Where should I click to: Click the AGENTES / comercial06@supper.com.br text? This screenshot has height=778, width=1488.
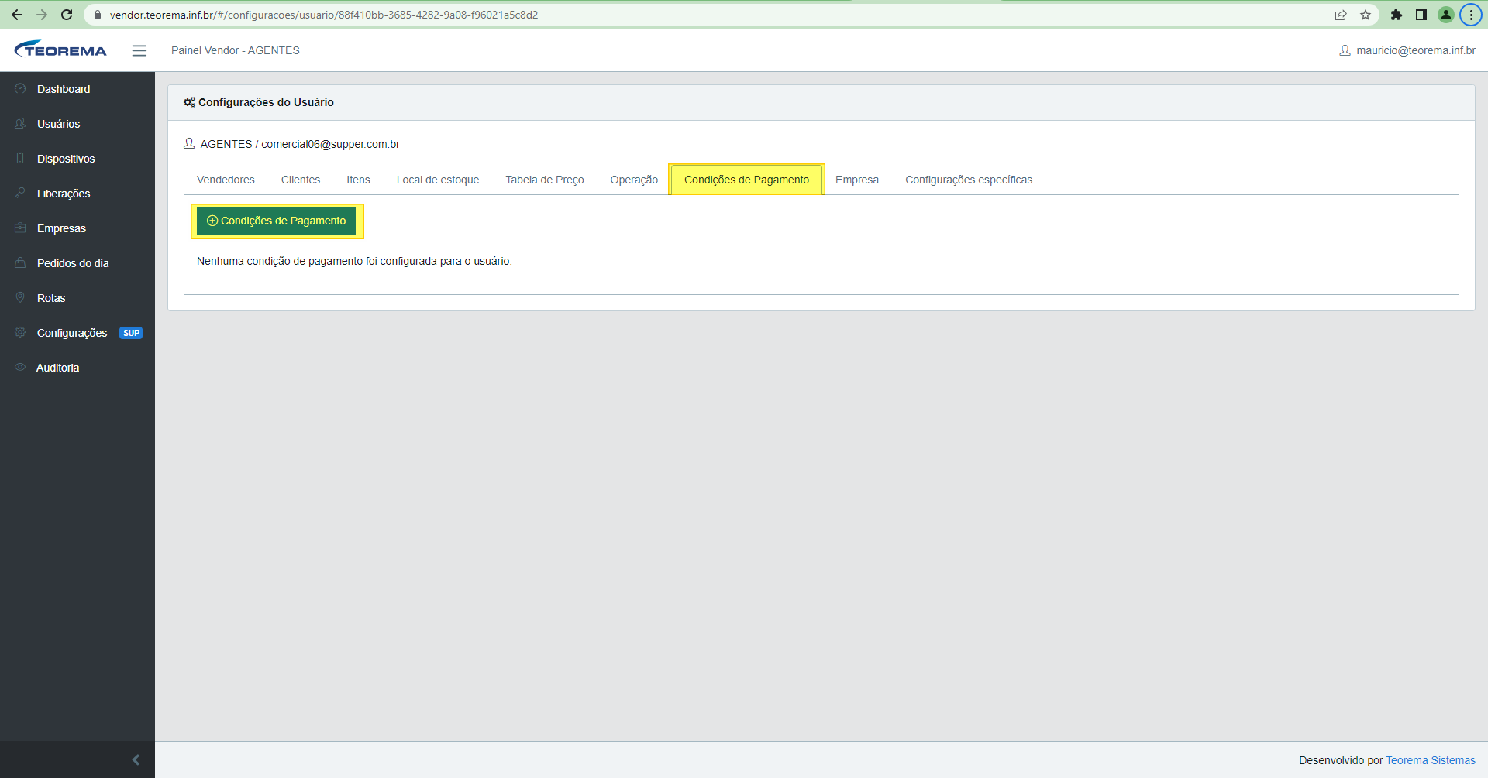click(300, 144)
